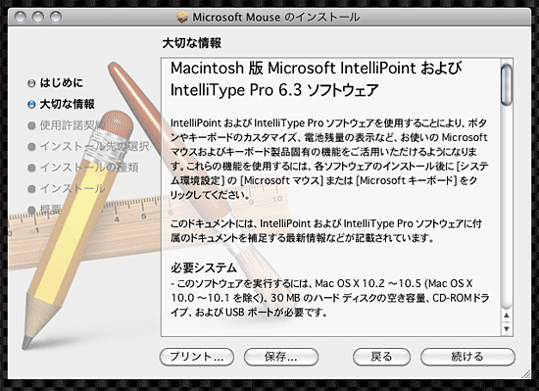
Task: Click the 保存... (Save) button
Action: coord(281,357)
